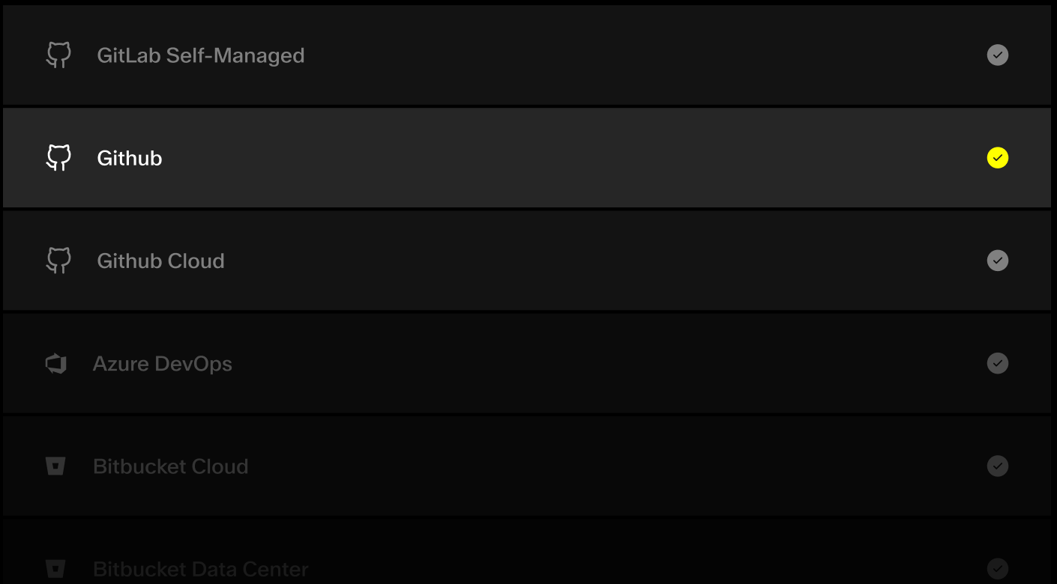Click the Bitbucket Cloud bucket icon

coord(55,466)
